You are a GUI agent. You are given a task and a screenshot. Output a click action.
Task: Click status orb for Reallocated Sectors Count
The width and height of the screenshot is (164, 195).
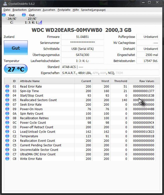7,100
